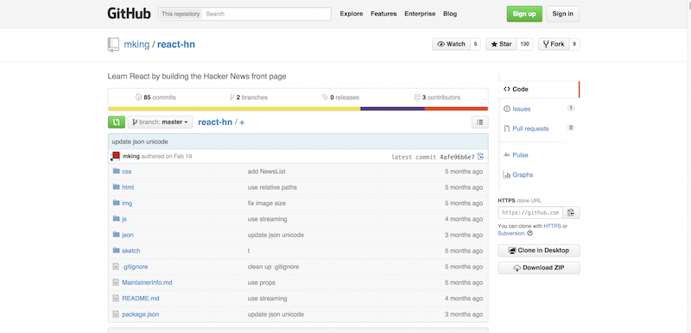Image resolution: width=691 pixels, height=333 pixels.
Task: Go to Enterprise in the top navigation
Action: (420, 14)
